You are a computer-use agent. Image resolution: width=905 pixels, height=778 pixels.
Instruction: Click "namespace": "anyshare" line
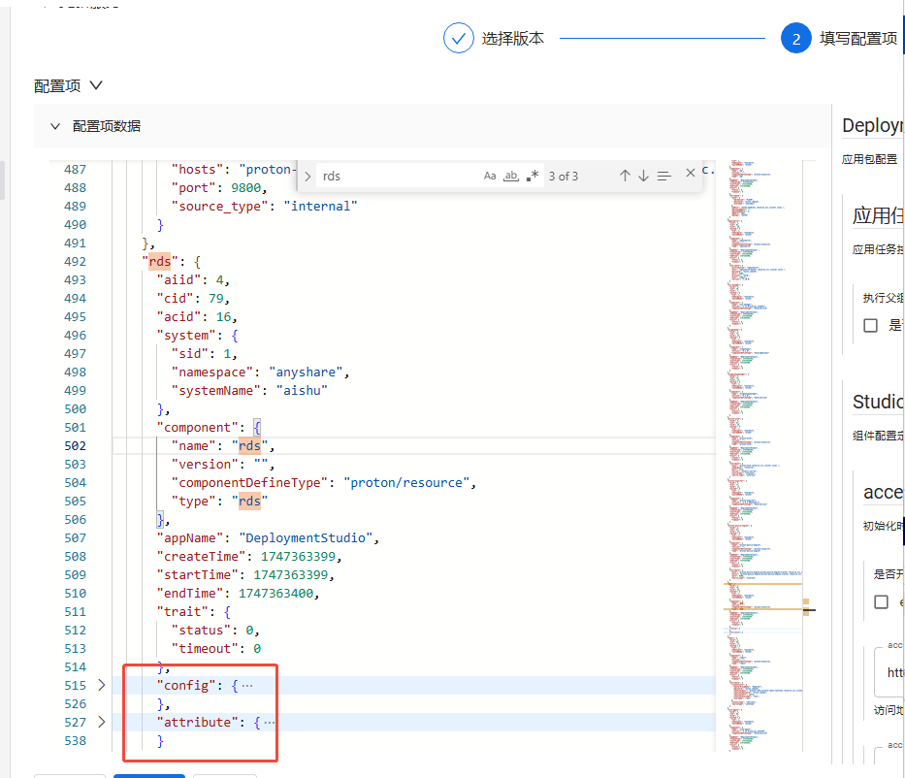260,373
